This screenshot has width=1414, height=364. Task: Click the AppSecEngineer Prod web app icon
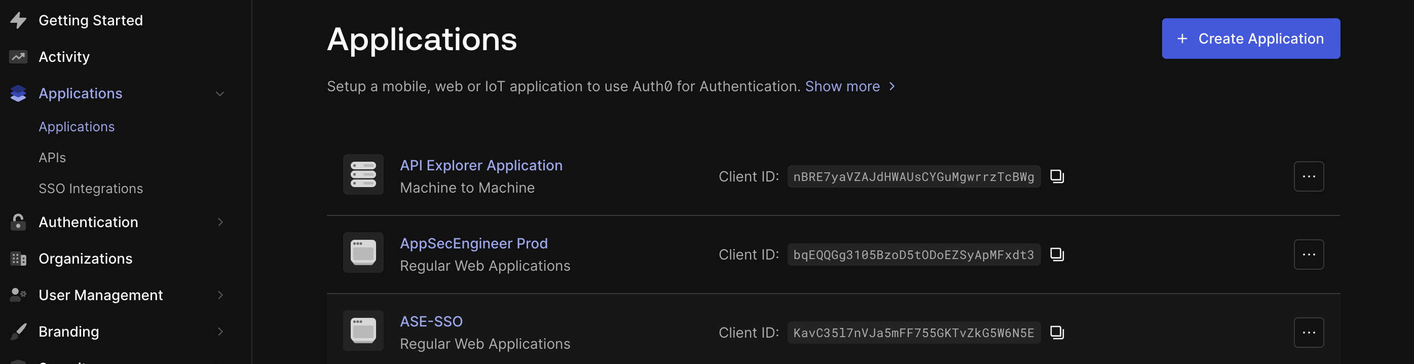(x=363, y=252)
